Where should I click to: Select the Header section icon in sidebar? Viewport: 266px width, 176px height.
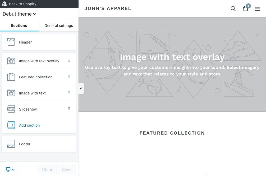(x=11, y=42)
